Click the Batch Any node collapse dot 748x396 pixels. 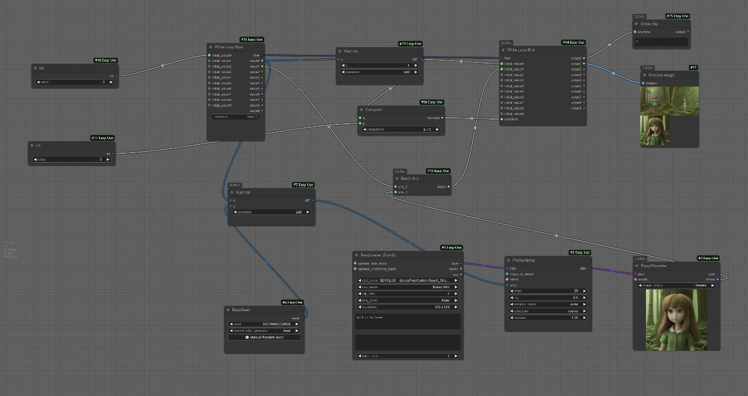coord(398,179)
